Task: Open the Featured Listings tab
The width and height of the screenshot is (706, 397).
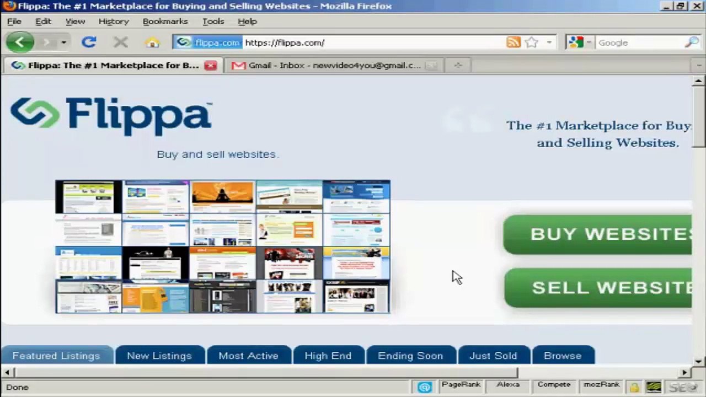Action: coord(56,355)
